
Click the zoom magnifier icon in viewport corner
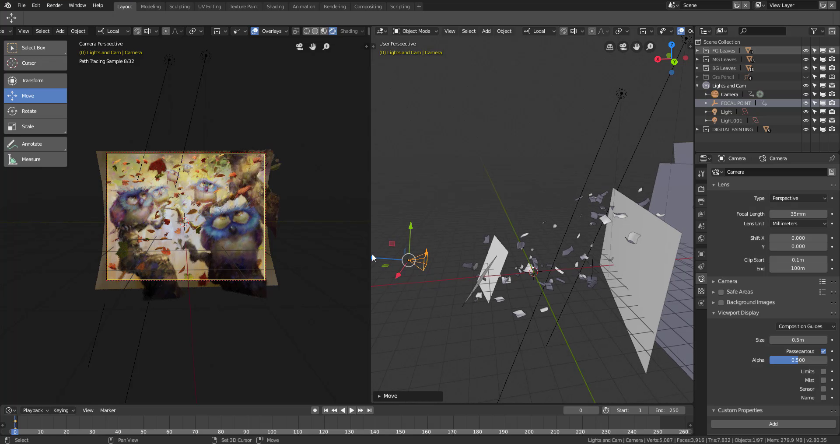(x=326, y=47)
